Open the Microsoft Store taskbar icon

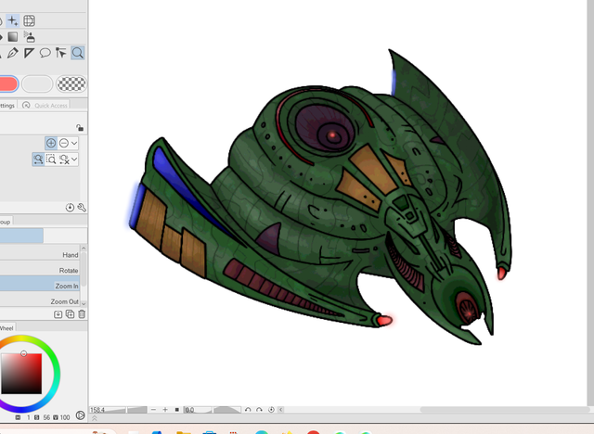click(210, 432)
